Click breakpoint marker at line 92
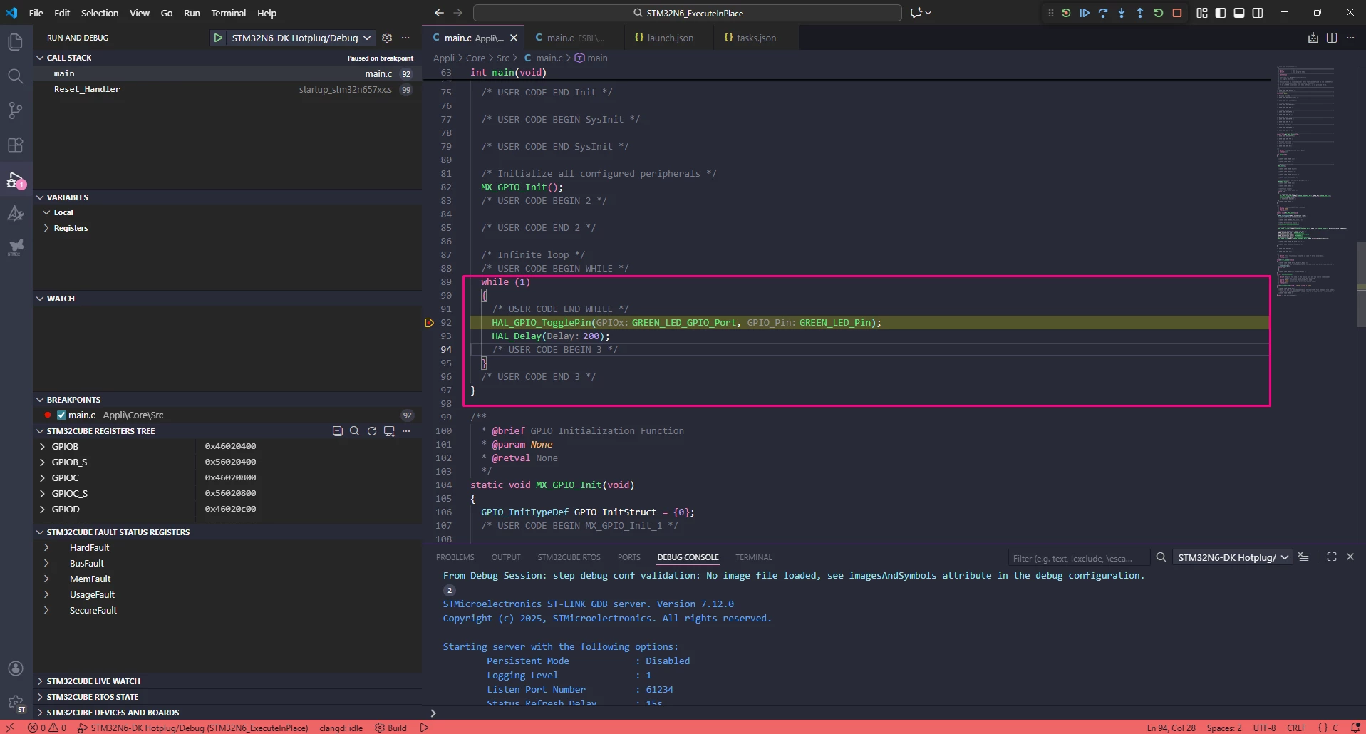 click(429, 323)
